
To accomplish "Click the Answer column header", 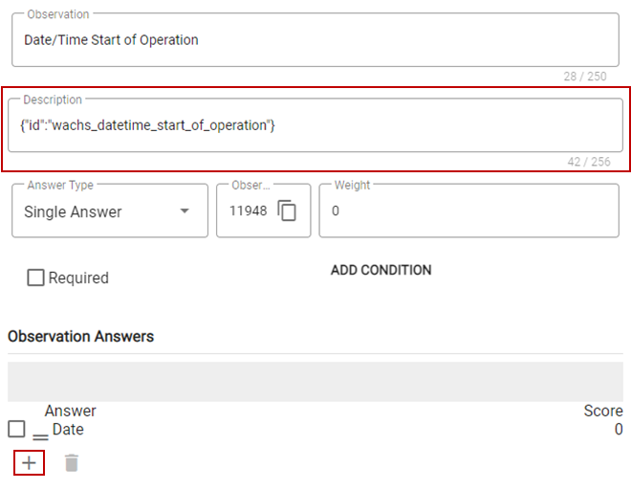I will click(71, 411).
